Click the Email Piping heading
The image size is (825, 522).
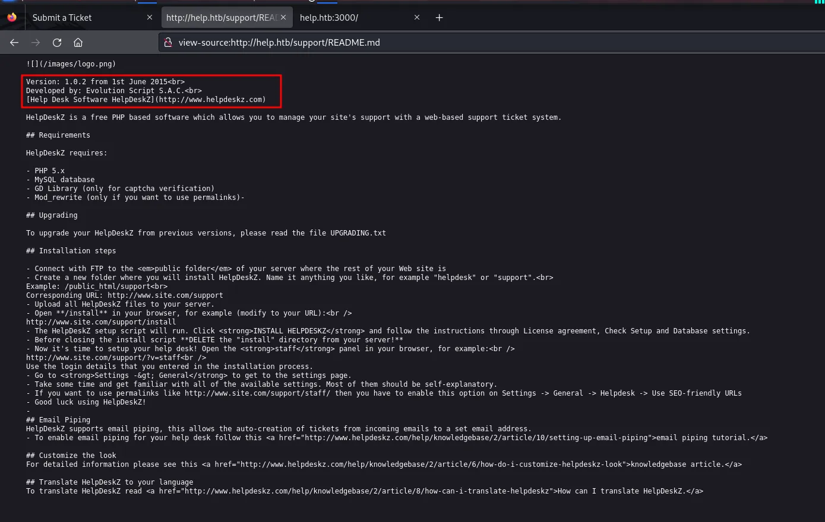point(58,420)
